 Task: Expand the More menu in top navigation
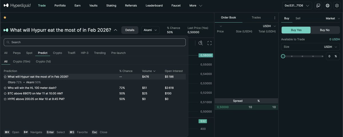pyautogui.click(x=196, y=5)
